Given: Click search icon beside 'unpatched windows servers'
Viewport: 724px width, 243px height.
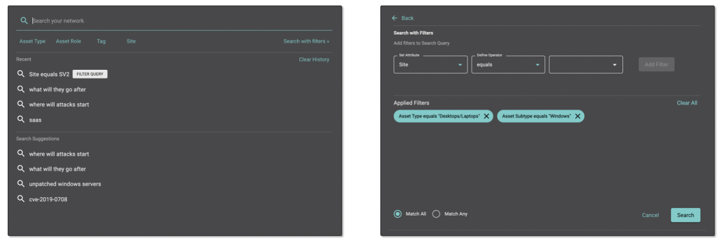Looking at the screenshot, I should click(21, 184).
